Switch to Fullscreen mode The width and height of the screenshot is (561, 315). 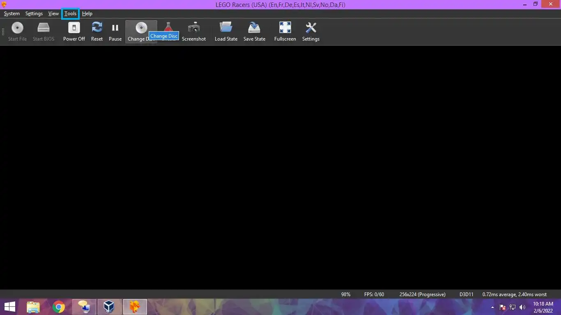coord(285,32)
